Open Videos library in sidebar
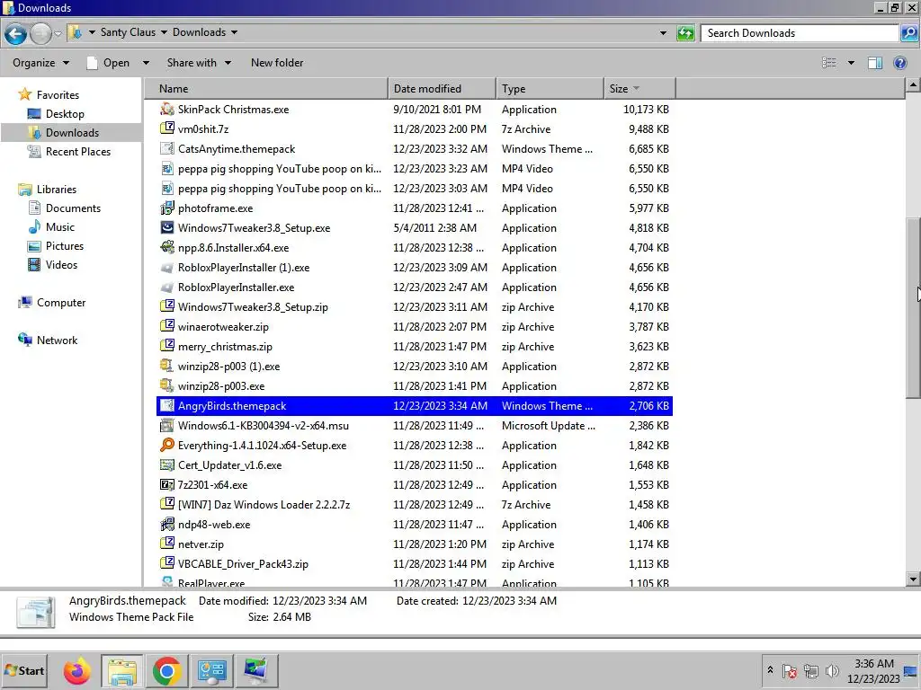This screenshot has width=921, height=690. coord(61,265)
